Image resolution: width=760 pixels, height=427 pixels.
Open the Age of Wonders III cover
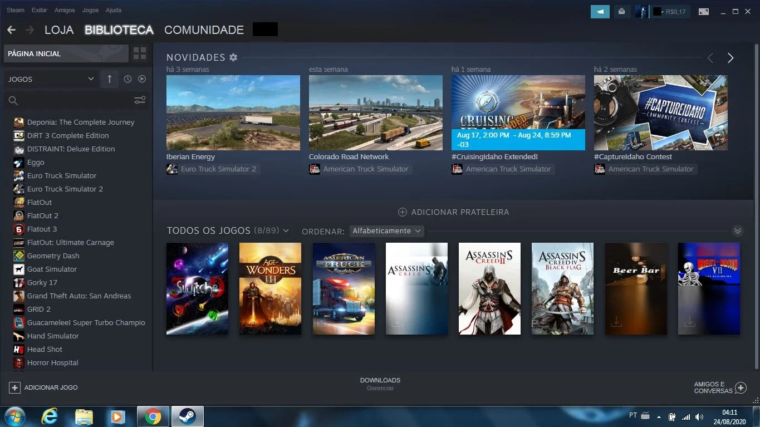tap(270, 288)
